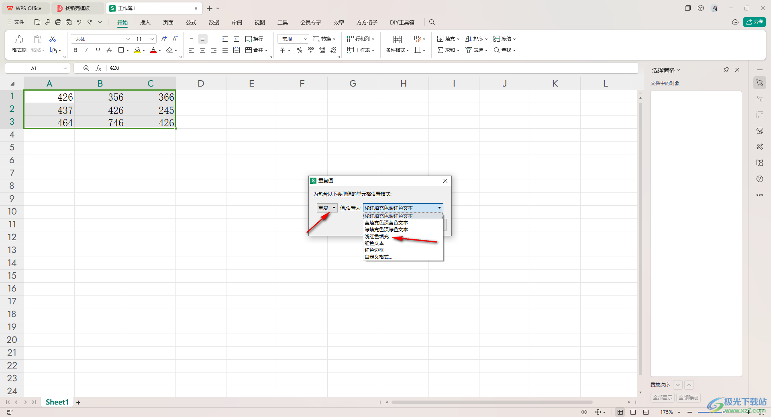Click the percent style icon
Image resolution: width=771 pixels, height=417 pixels.
300,50
